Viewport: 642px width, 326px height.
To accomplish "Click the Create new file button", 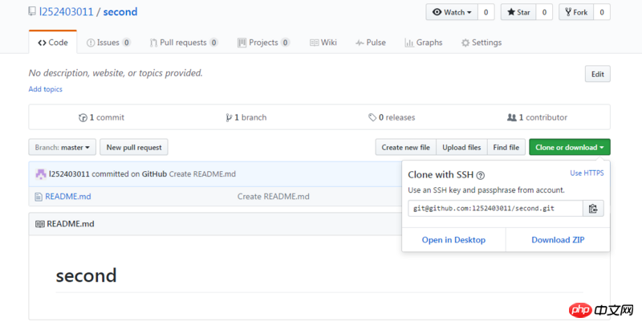I will (x=406, y=148).
